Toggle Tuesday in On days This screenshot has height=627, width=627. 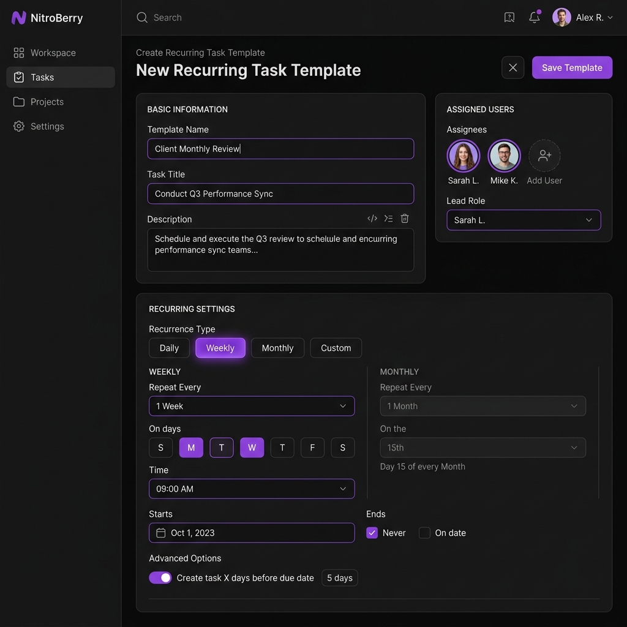pyautogui.click(x=222, y=448)
